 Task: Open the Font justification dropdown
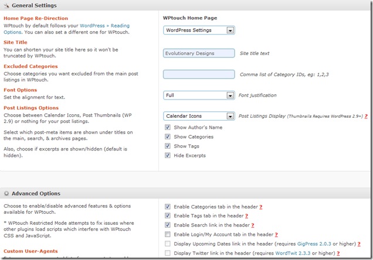click(199, 95)
